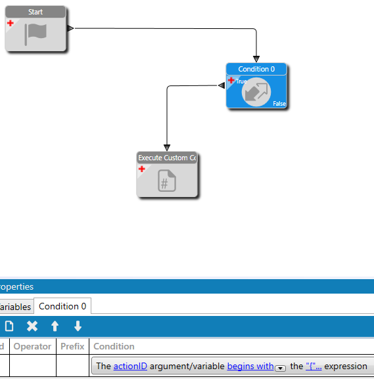This screenshot has height=379, width=374.
Task: Click the Prefix column header
Action: click(x=72, y=346)
